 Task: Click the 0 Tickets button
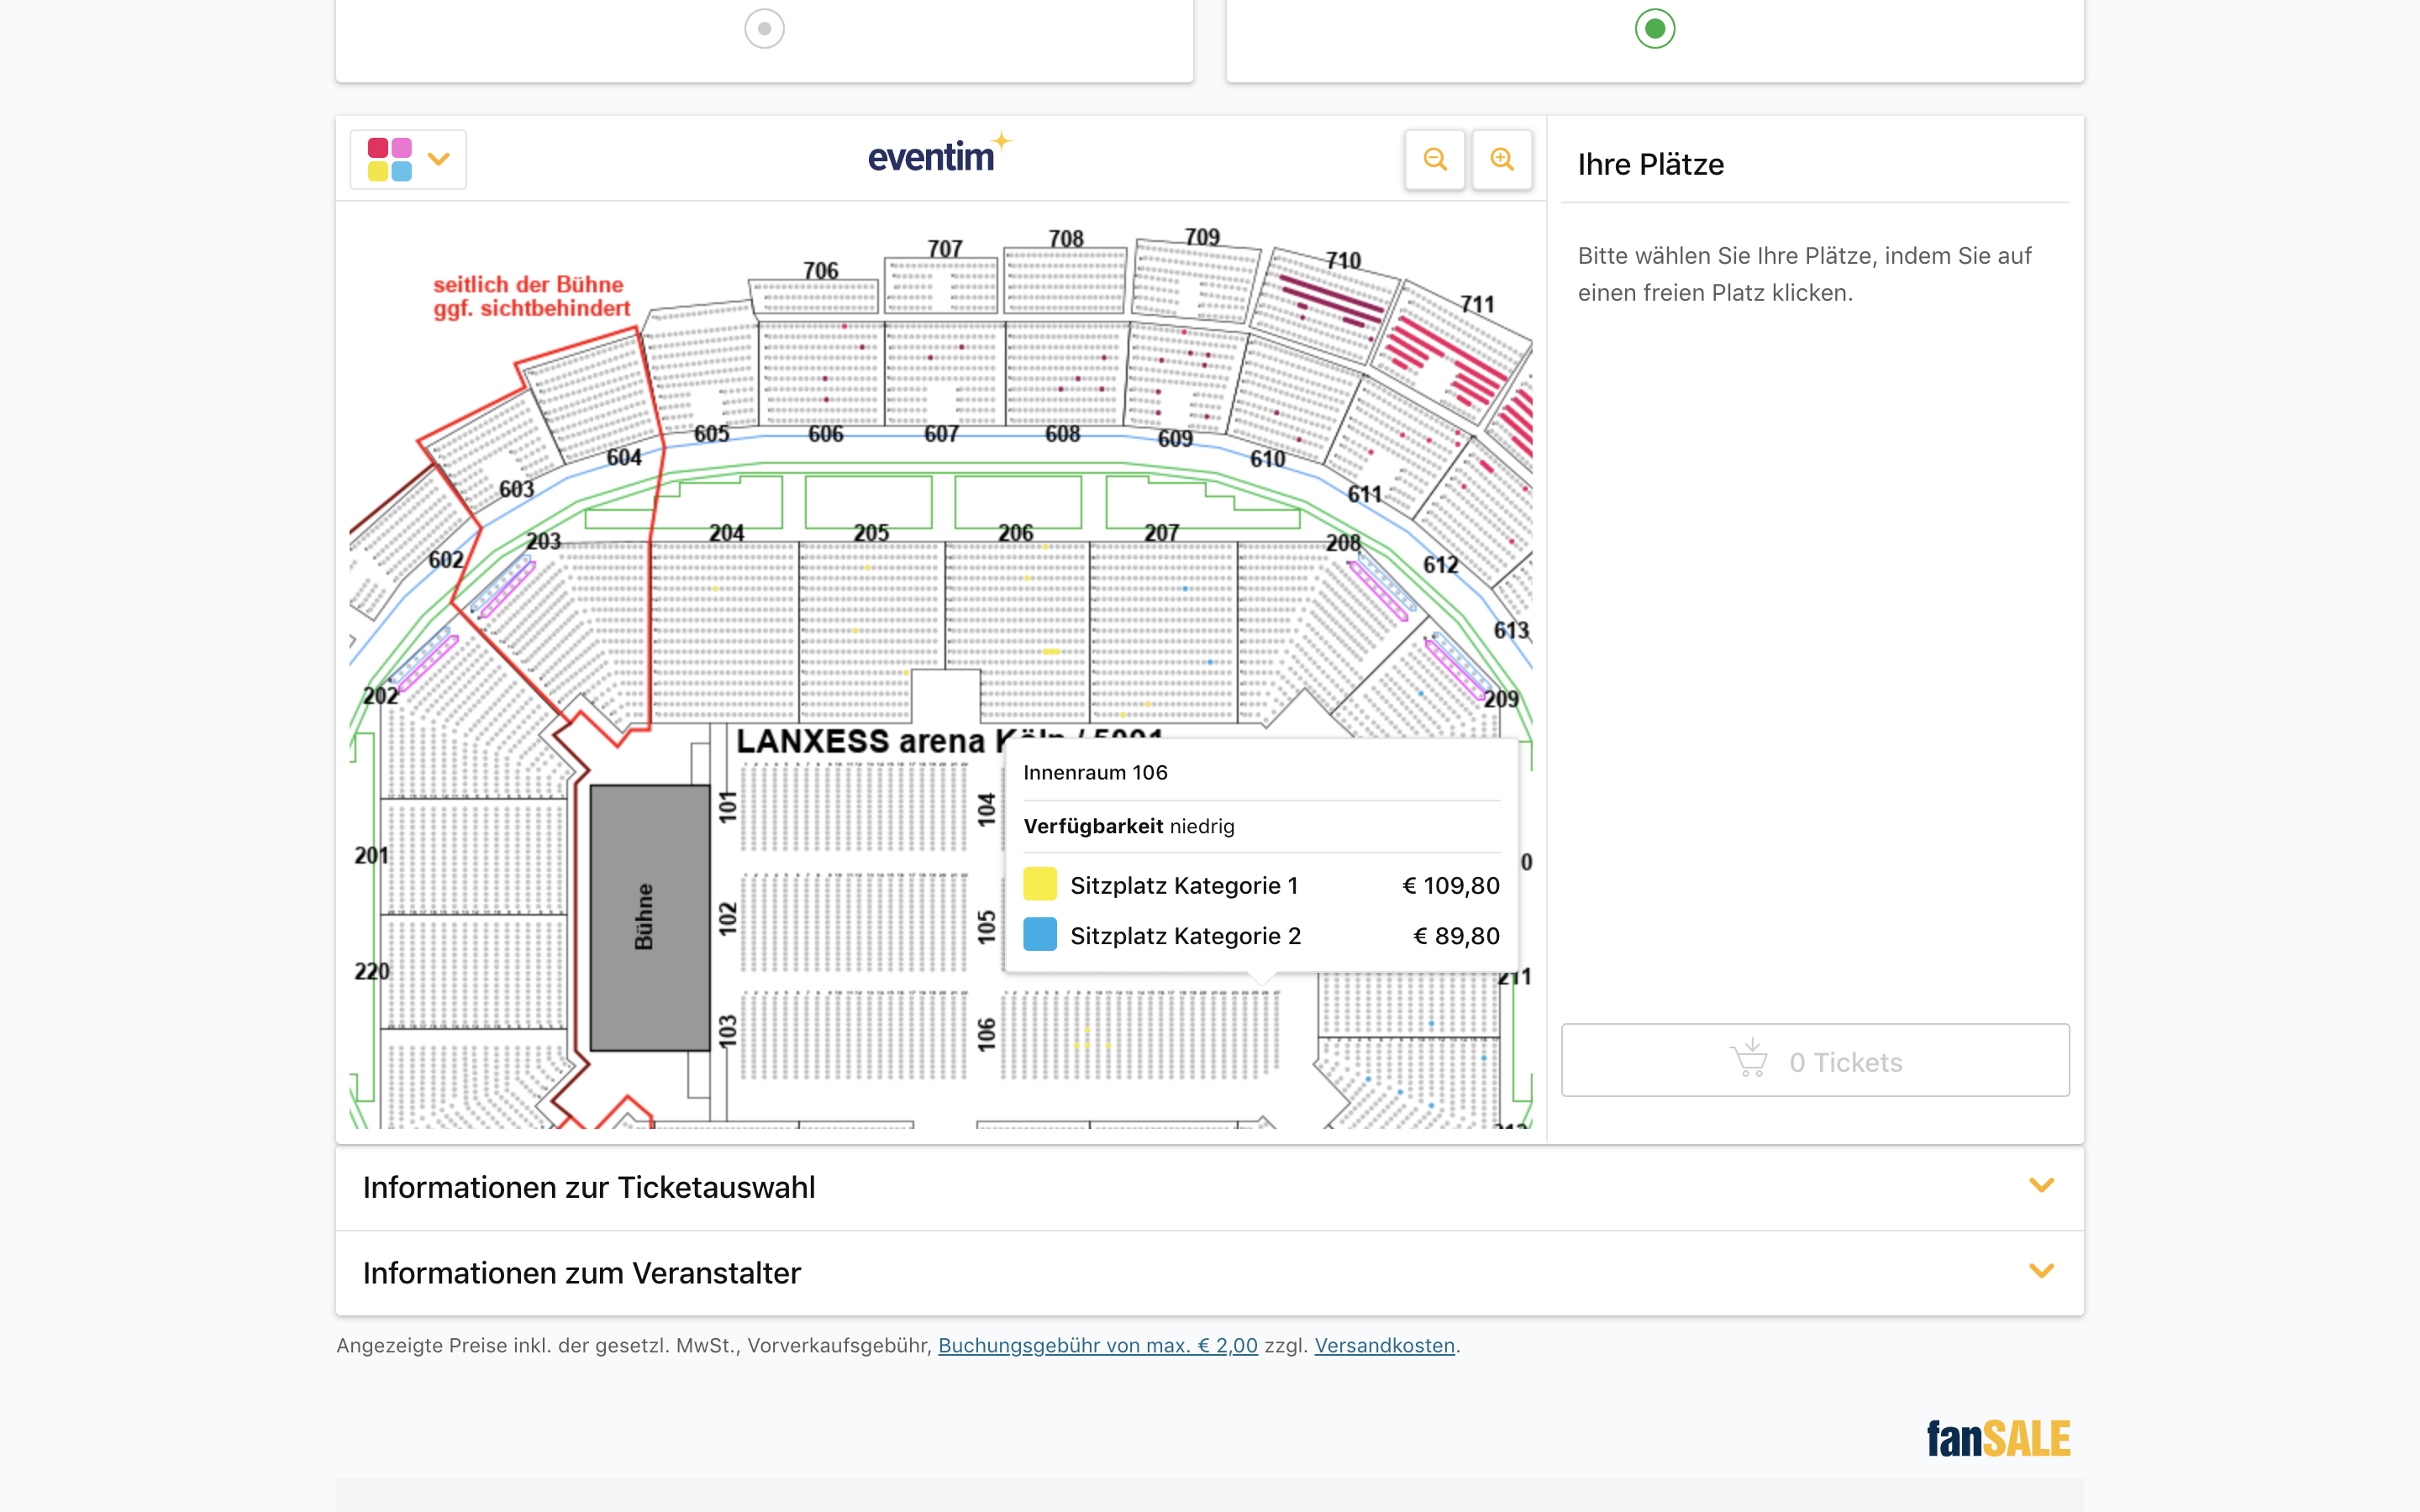1814,1060
